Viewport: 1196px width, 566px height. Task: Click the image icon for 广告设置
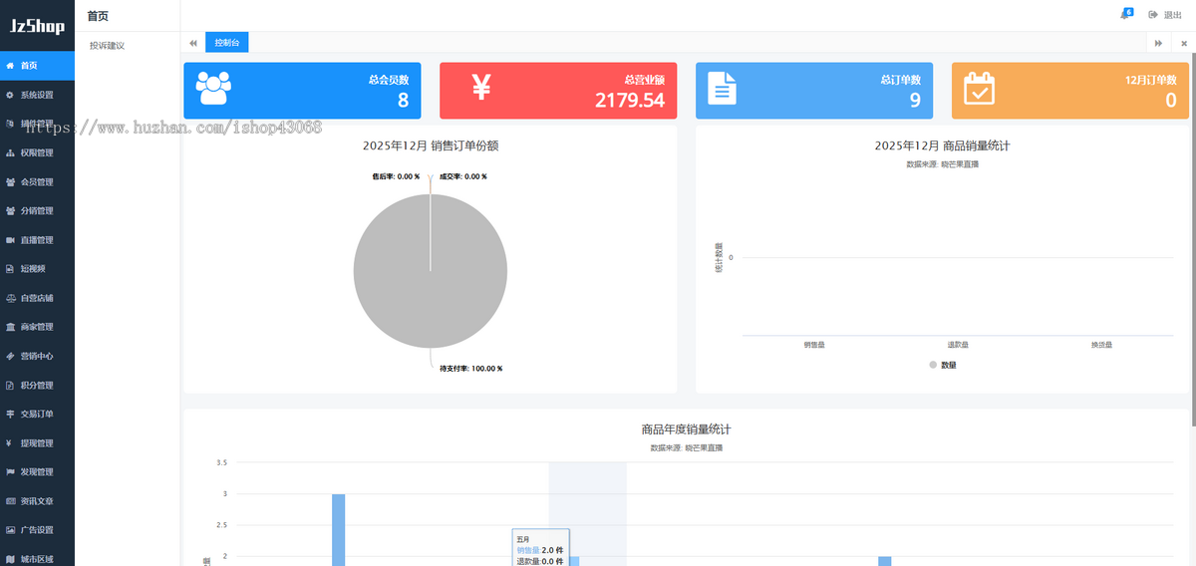[10, 529]
